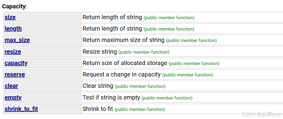Click the 'Resize string' description text
This screenshot has width=283, height=119.
(x=100, y=52)
